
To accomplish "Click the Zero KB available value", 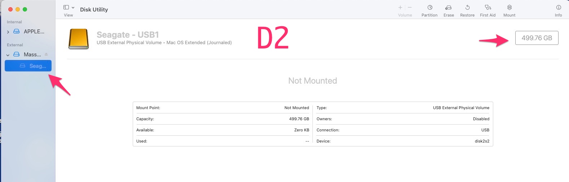I will (301, 130).
